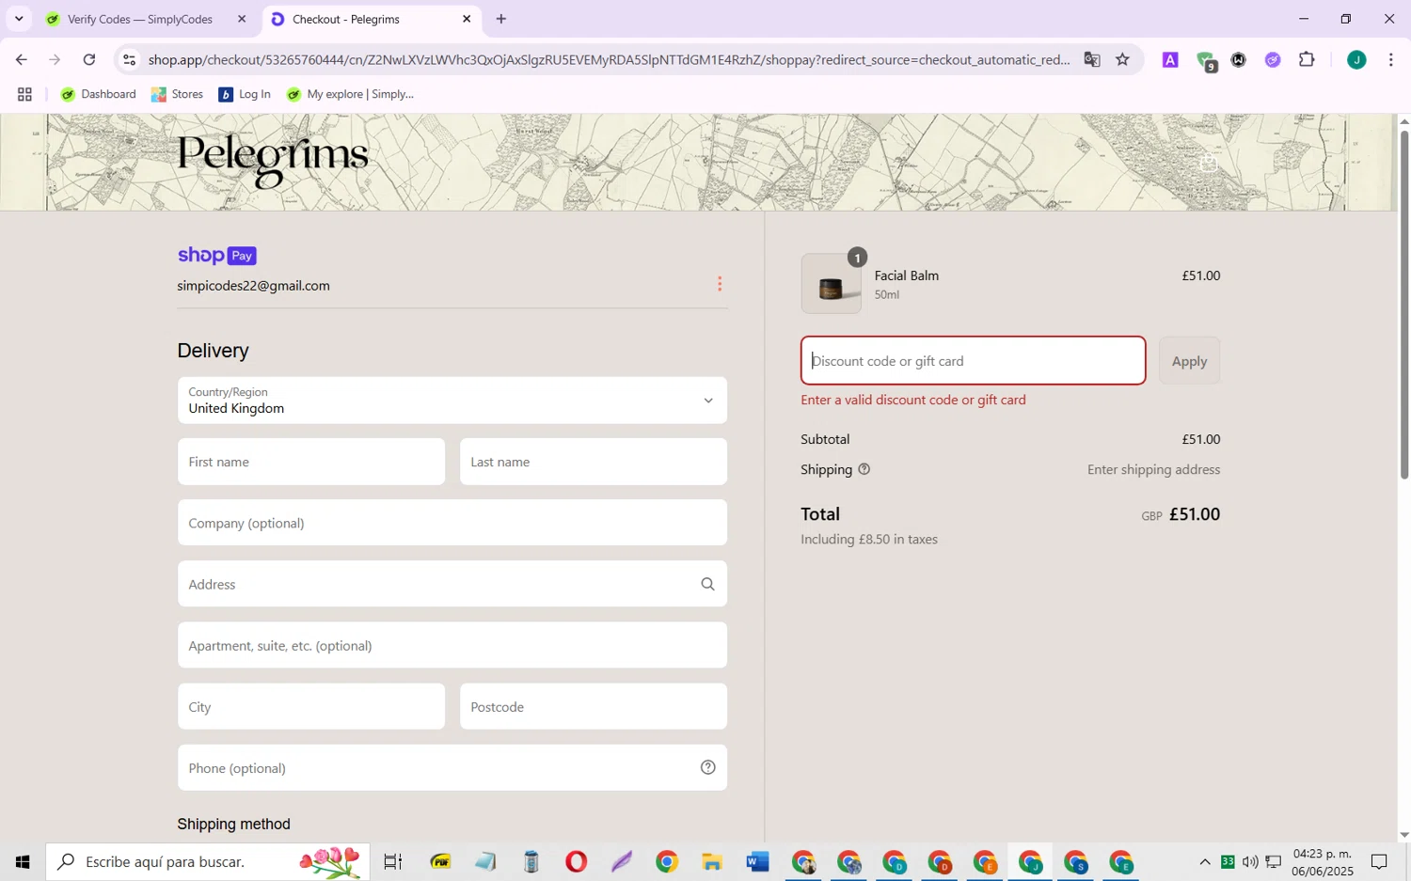Open the Shop Pay account options menu
This screenshot has width=1411, height=881.
click(720, 284)
